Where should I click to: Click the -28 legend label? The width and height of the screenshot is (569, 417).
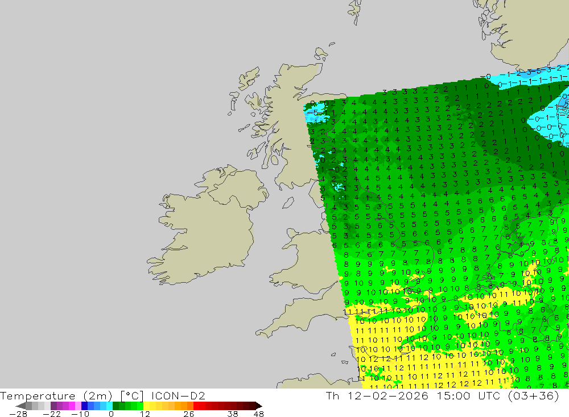coord(18,414)
